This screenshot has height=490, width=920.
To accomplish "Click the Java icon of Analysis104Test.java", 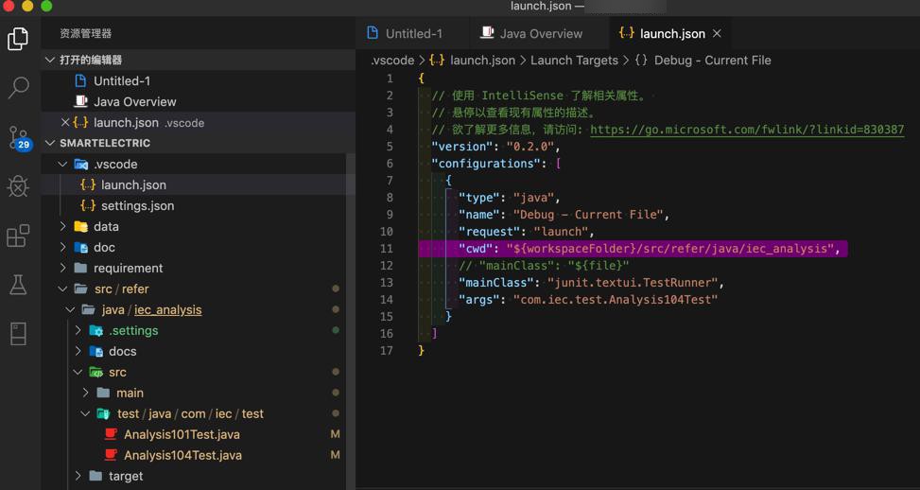I will tap(111, 455).
